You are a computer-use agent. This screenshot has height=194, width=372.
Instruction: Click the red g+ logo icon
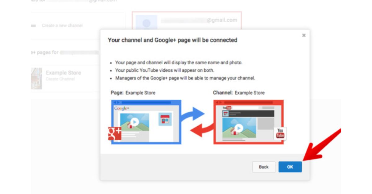115,133
